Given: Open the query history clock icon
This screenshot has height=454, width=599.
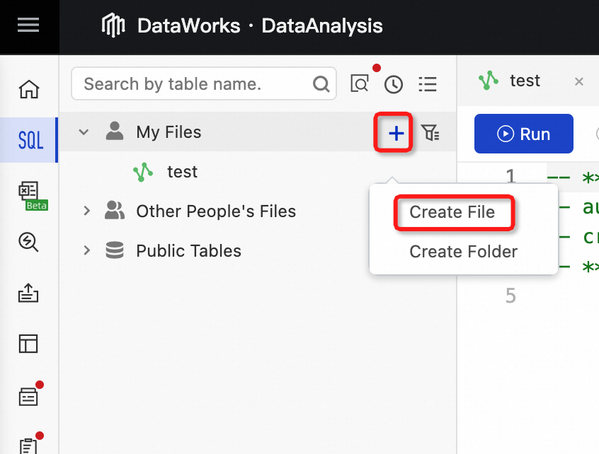Looking at the screenshot, I should [394, 83].
